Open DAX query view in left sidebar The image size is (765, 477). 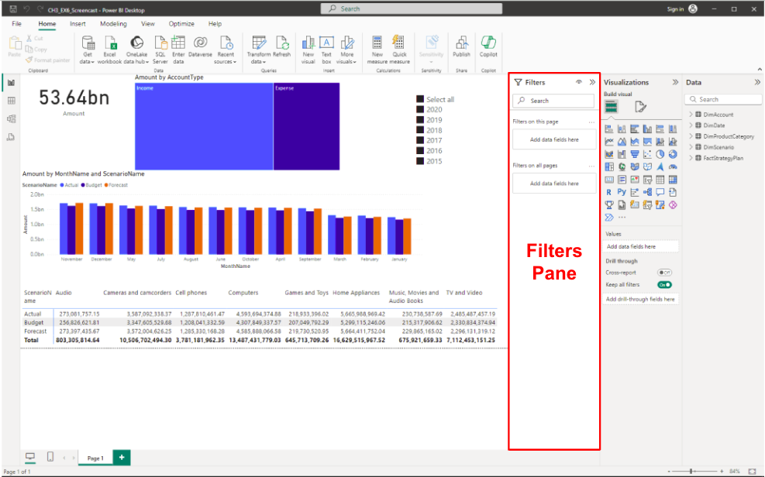11,137
